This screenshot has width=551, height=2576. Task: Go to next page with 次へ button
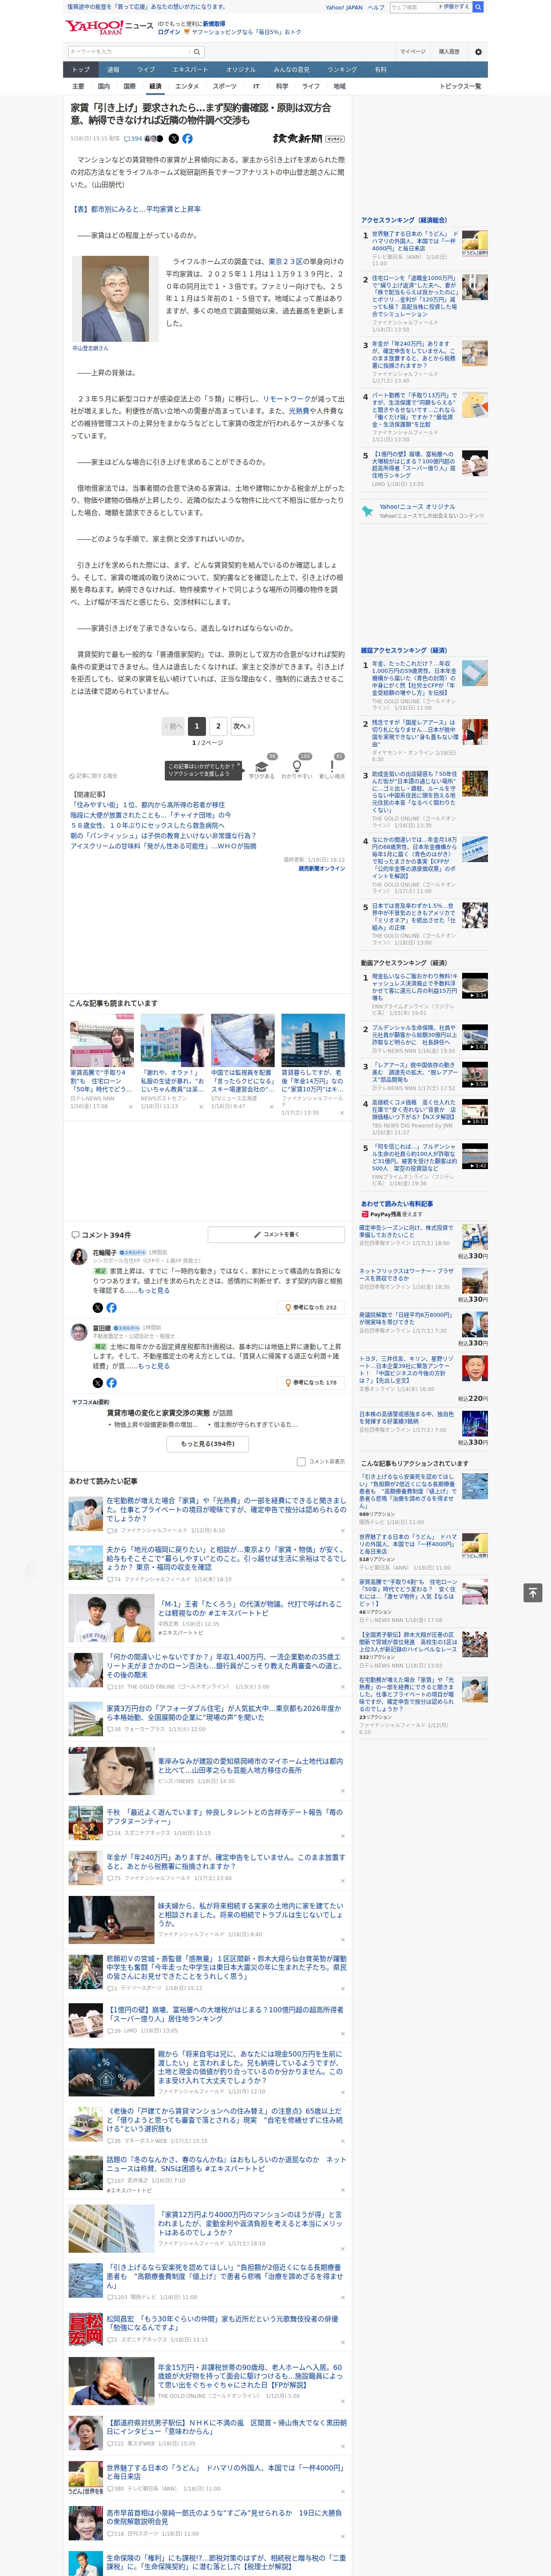pos(242,726)
